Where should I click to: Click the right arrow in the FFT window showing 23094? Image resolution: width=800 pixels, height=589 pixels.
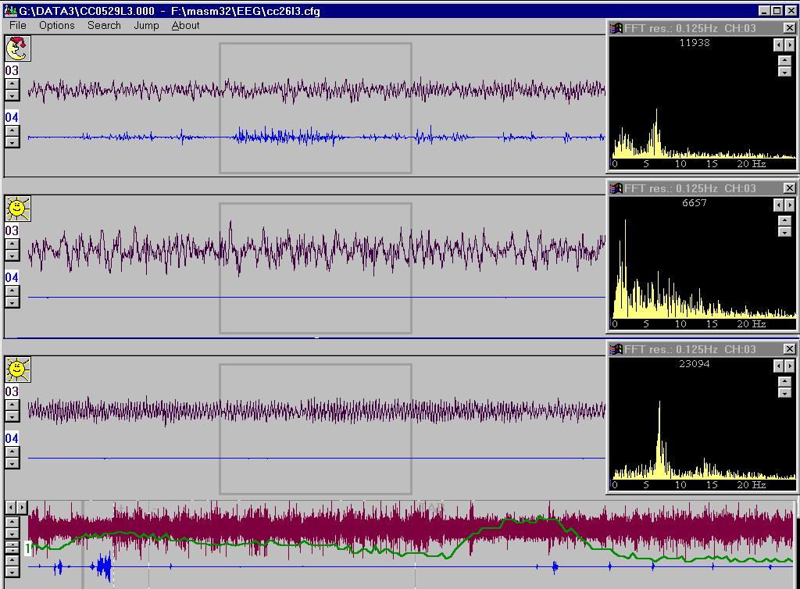790,366
